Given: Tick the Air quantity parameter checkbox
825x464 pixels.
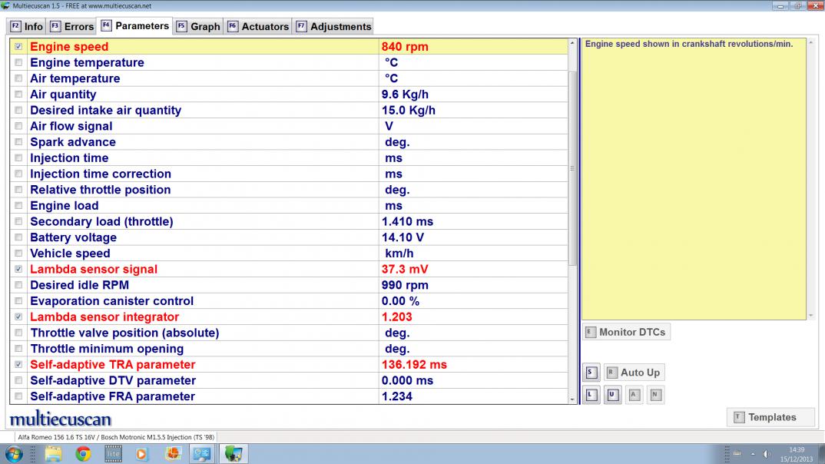Looking at the screenshot, I should 18,94.
